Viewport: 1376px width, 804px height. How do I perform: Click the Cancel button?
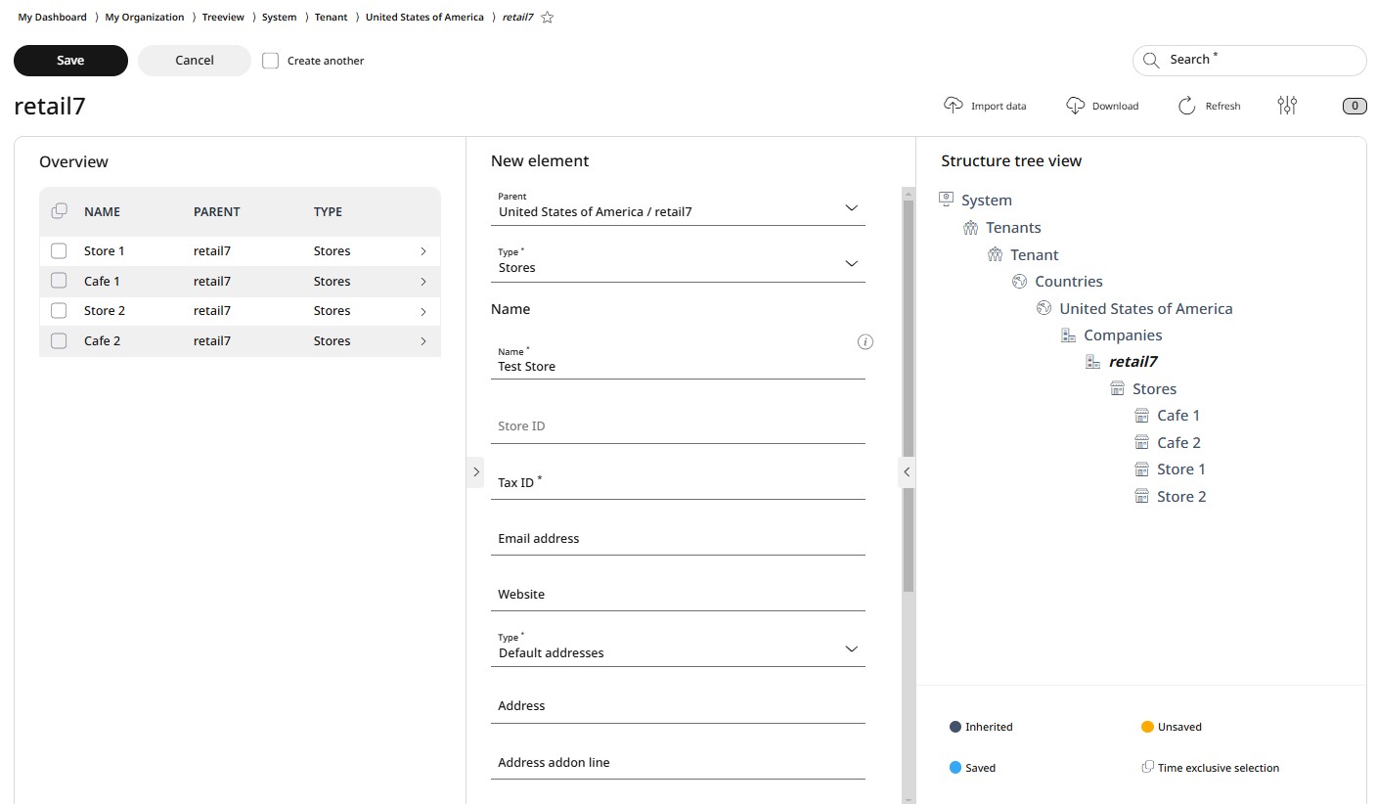[x=195, y=61]
